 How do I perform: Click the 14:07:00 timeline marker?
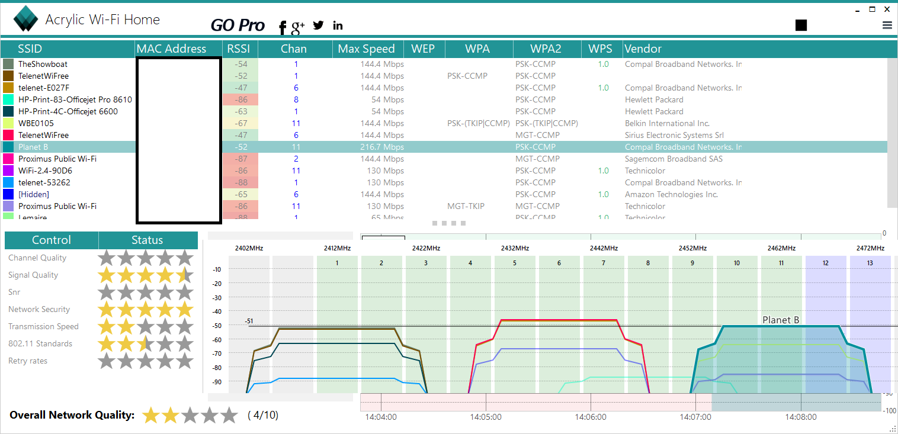click(695, 417)
